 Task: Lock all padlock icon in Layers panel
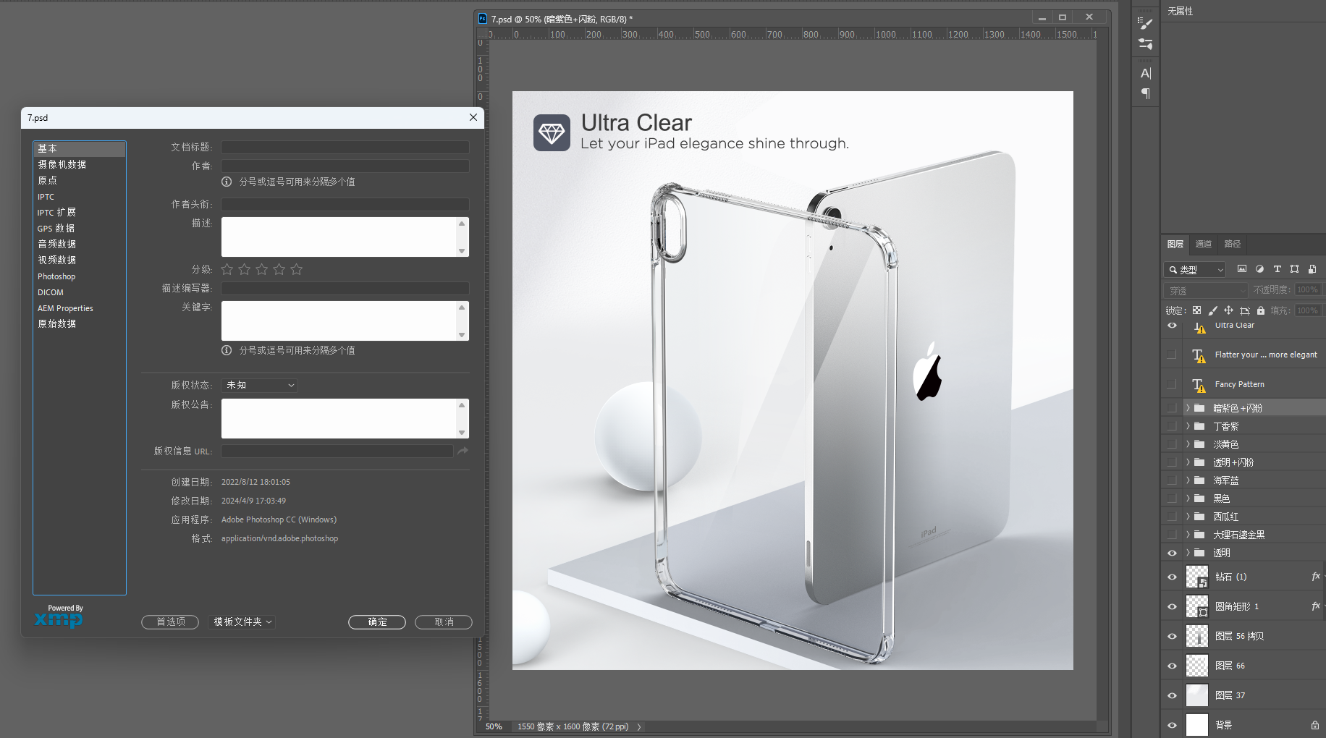1261,310
